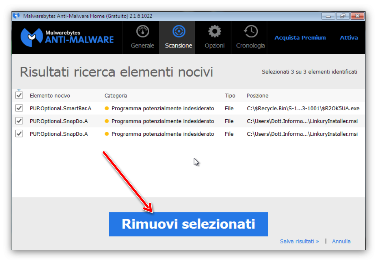Sort by Categoria column header
This screenshot has height=261, width=377.
pos(116,96)
